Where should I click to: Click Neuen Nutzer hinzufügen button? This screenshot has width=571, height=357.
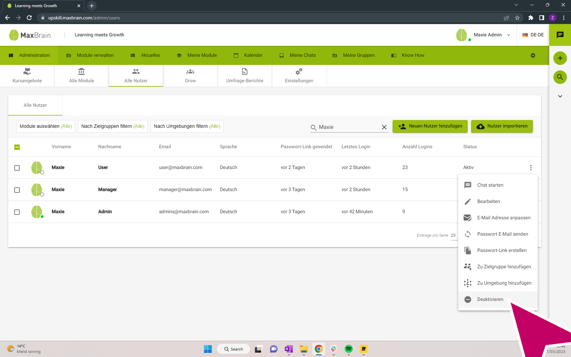430,126
